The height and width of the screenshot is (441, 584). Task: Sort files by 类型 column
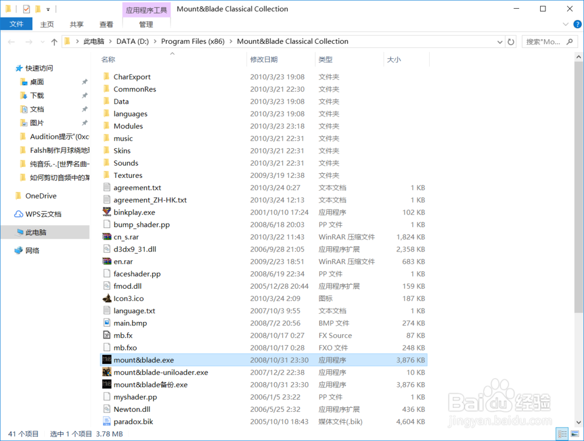(x=325, y=60)
